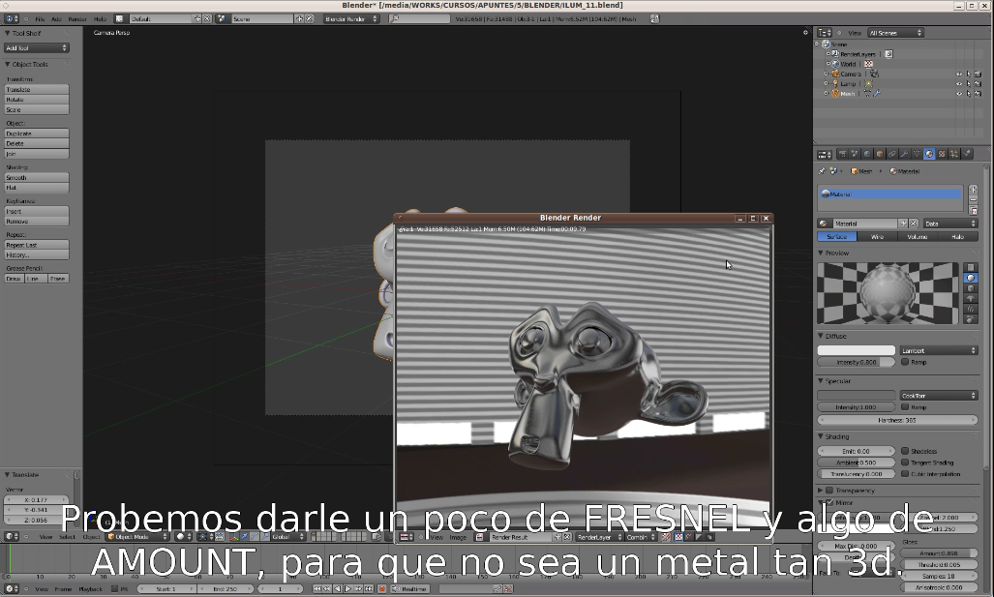Open the All Scenes outliner dropdown
This screenshot has height=597, width=994.
point(895,33)
